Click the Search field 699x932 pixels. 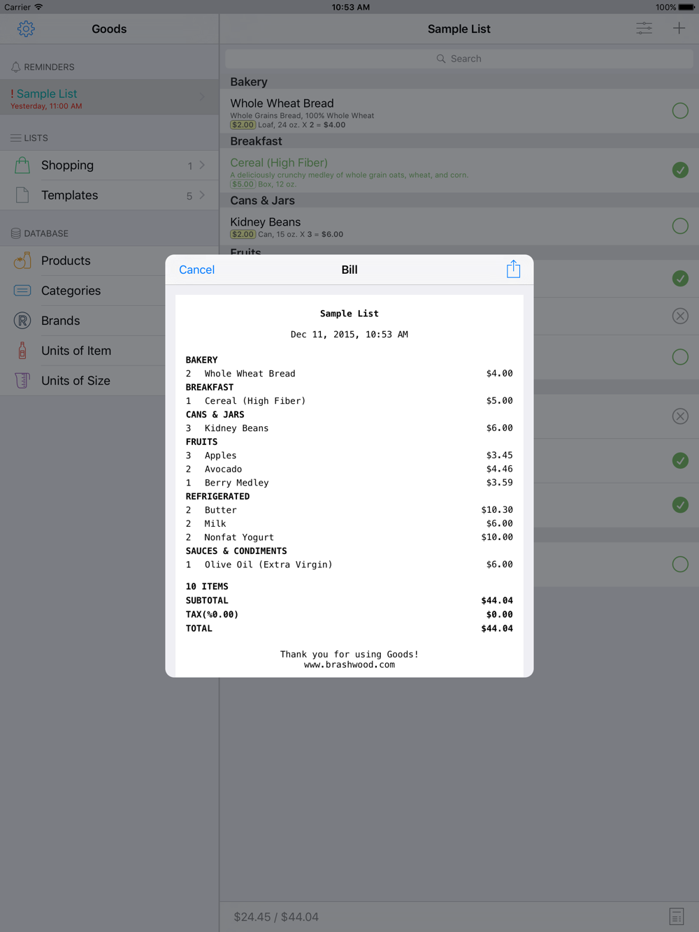coord(459,59)
